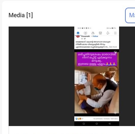Click the shares count text
135x134 pixels.
(x=107, y=119)
